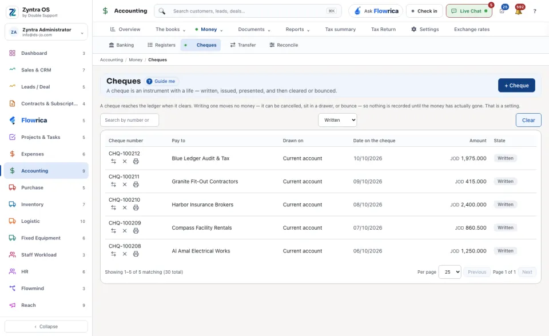Open Inventory module in sidebar

click(46, 205)
